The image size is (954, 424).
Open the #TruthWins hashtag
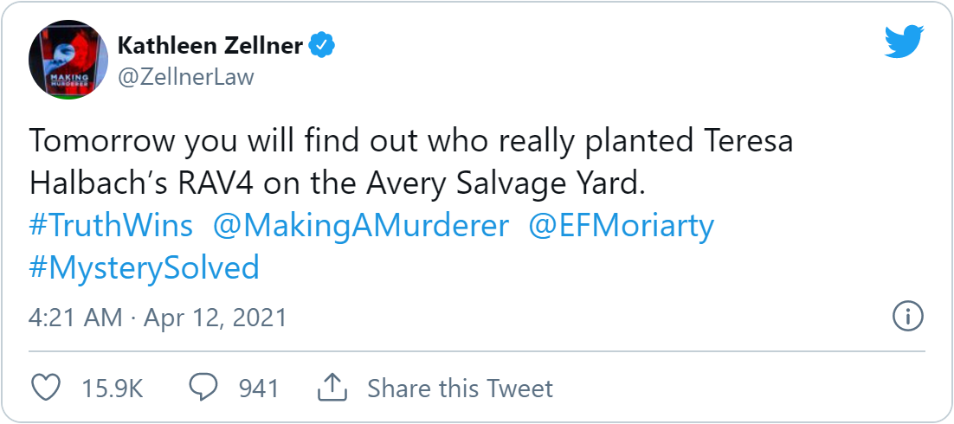(111, 226)
